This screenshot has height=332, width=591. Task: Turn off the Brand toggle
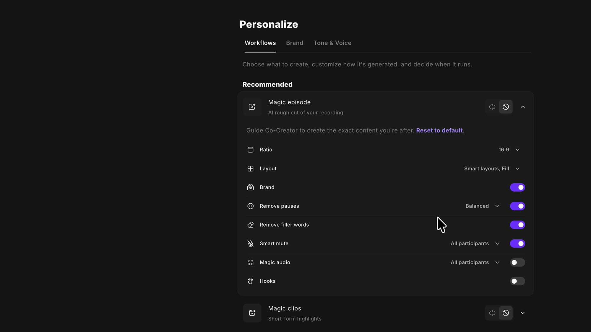(517, 187)
